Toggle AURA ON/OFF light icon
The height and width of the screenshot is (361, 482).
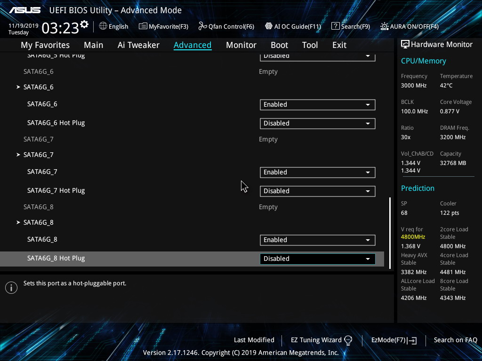[x=384, y=26]
